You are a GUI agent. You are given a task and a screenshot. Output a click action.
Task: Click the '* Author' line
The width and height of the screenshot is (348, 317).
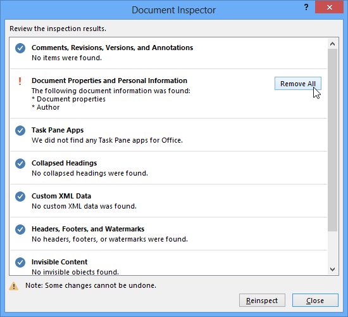coord(46,107)
